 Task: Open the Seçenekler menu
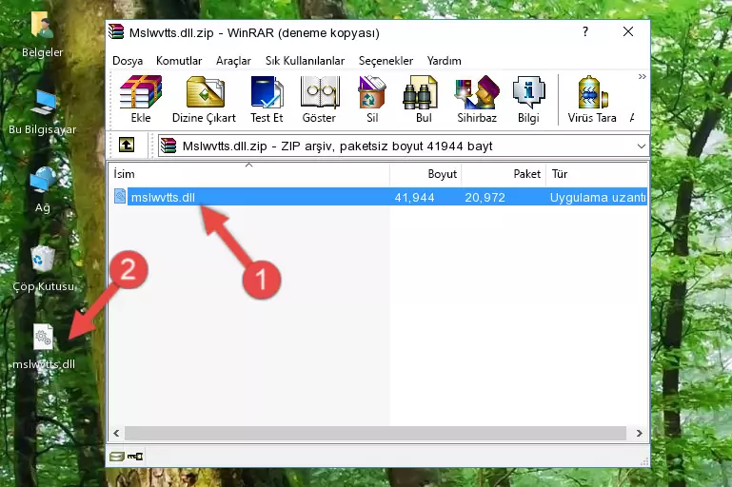[386, 61]
